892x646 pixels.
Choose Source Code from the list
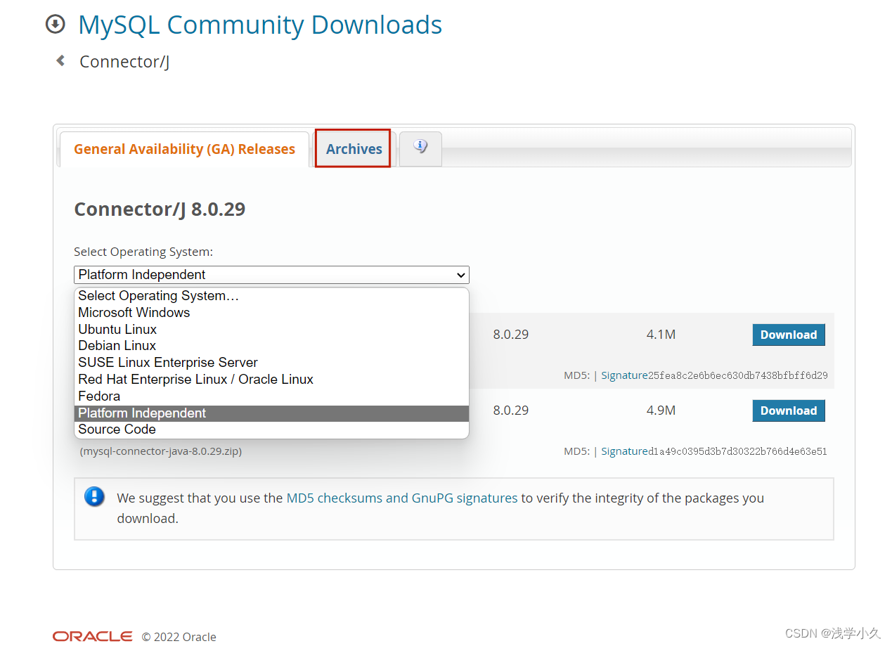(271, 429)
